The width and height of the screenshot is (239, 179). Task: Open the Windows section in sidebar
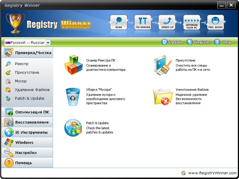27,142
